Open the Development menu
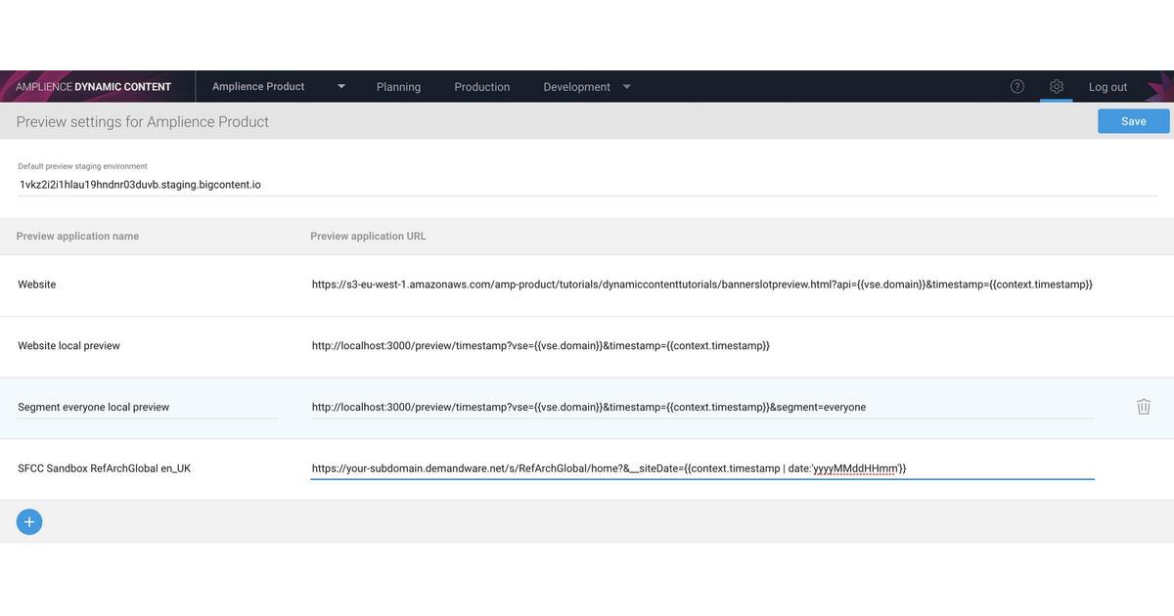This screenshot has width=1174, height=616. point(577,87)
